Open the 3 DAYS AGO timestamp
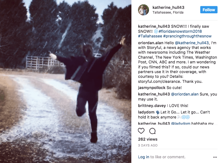This screenshot has width=223, height=163. [x=147, y=146]
